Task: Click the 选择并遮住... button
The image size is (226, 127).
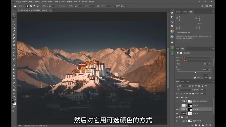Action: click(120, 6)
